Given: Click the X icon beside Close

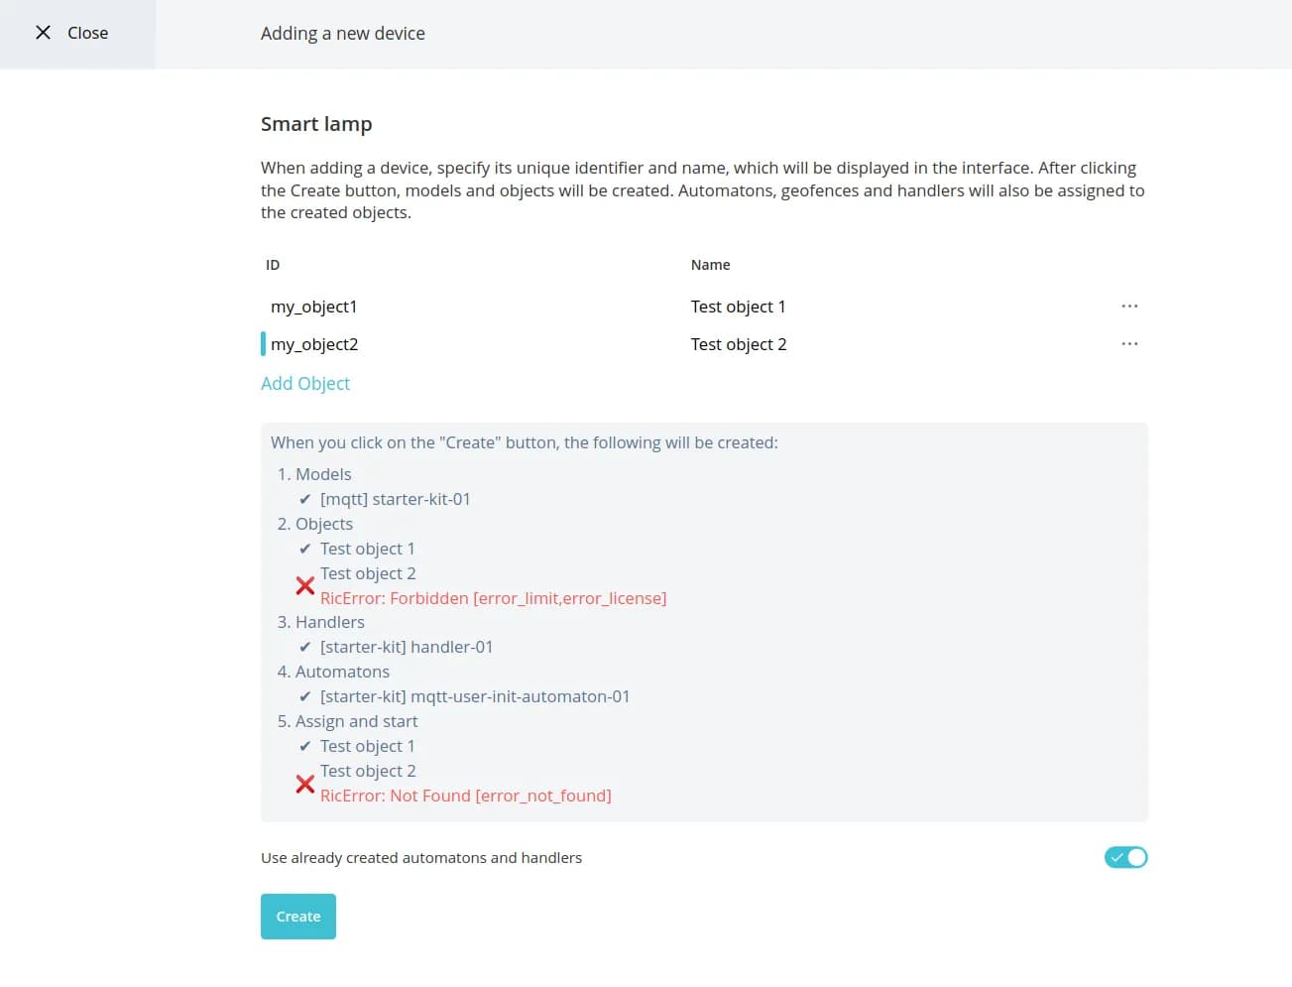Looking at the screenshot, I should pyautogui.click(x=43, y=33).
